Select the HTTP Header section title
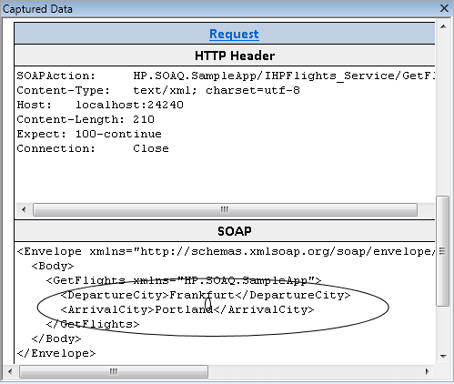 (235, 56)
